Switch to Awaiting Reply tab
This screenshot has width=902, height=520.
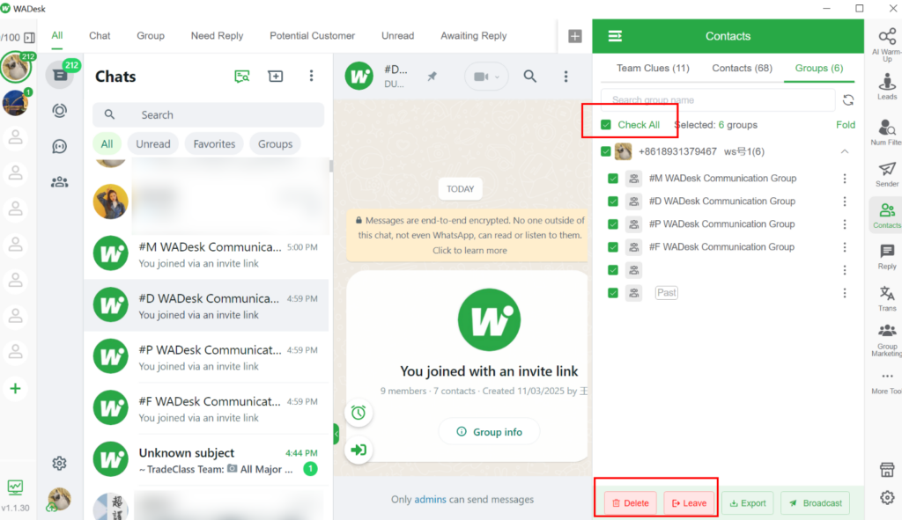point(473,35)
